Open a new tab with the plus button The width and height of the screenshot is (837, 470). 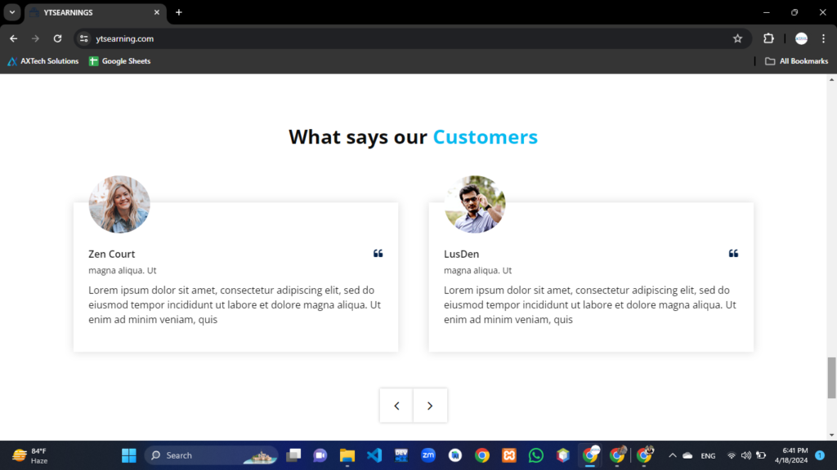click(x=179, y=12)
